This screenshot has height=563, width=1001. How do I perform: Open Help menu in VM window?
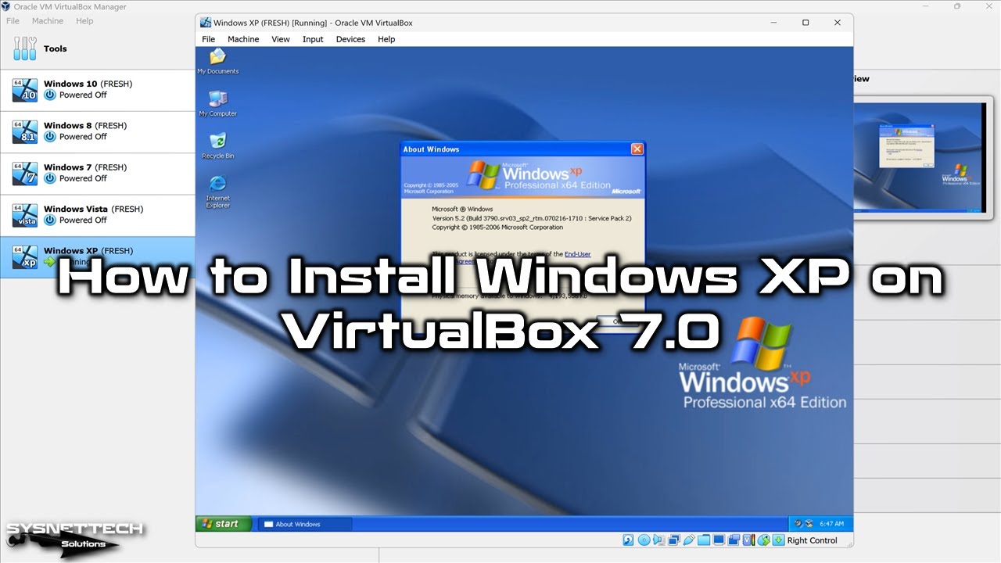click(x=386, y=39)
